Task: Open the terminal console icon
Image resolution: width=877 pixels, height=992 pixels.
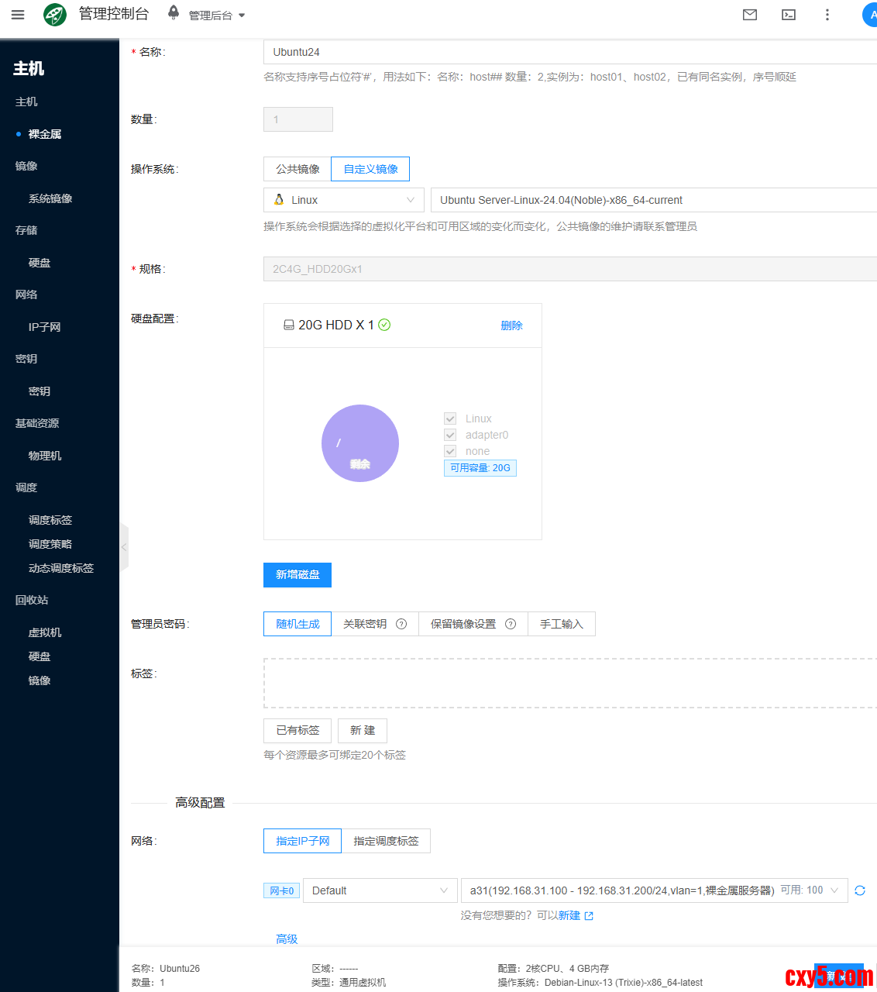Action: click(788, 15)
